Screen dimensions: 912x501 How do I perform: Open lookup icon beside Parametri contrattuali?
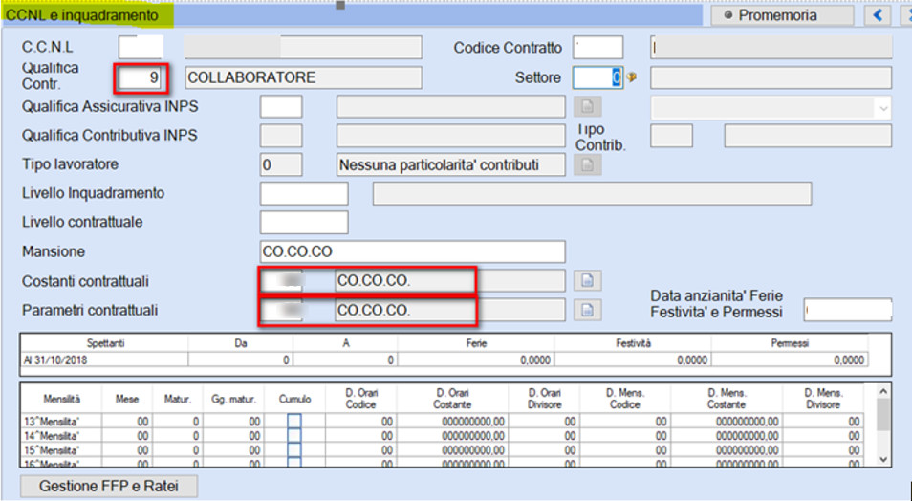(588, 310)
